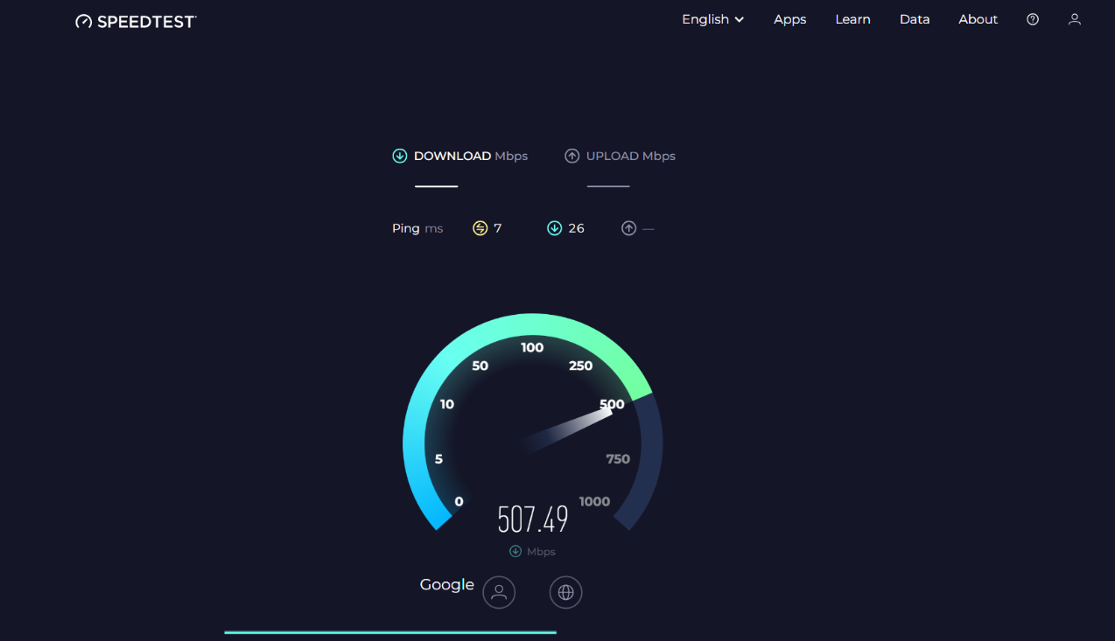Click the upload latency arrow icon
Image resolution: width=1115 pixels, height=641 pixels.
[x=628, y=228]
